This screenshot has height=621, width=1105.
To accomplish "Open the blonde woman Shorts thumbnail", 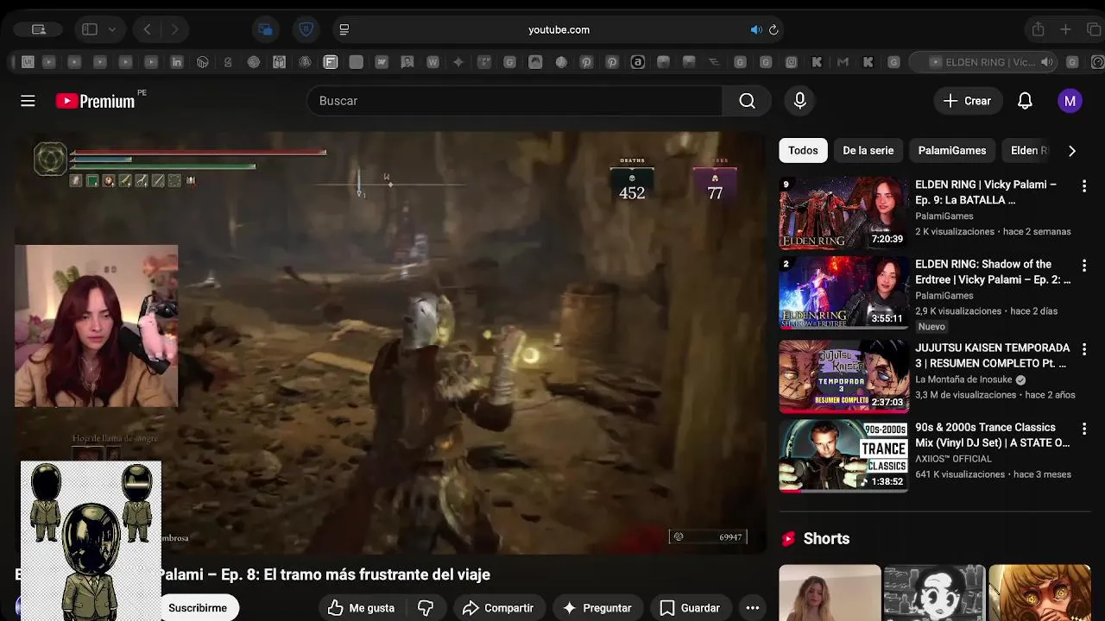I will click(830, 593).
